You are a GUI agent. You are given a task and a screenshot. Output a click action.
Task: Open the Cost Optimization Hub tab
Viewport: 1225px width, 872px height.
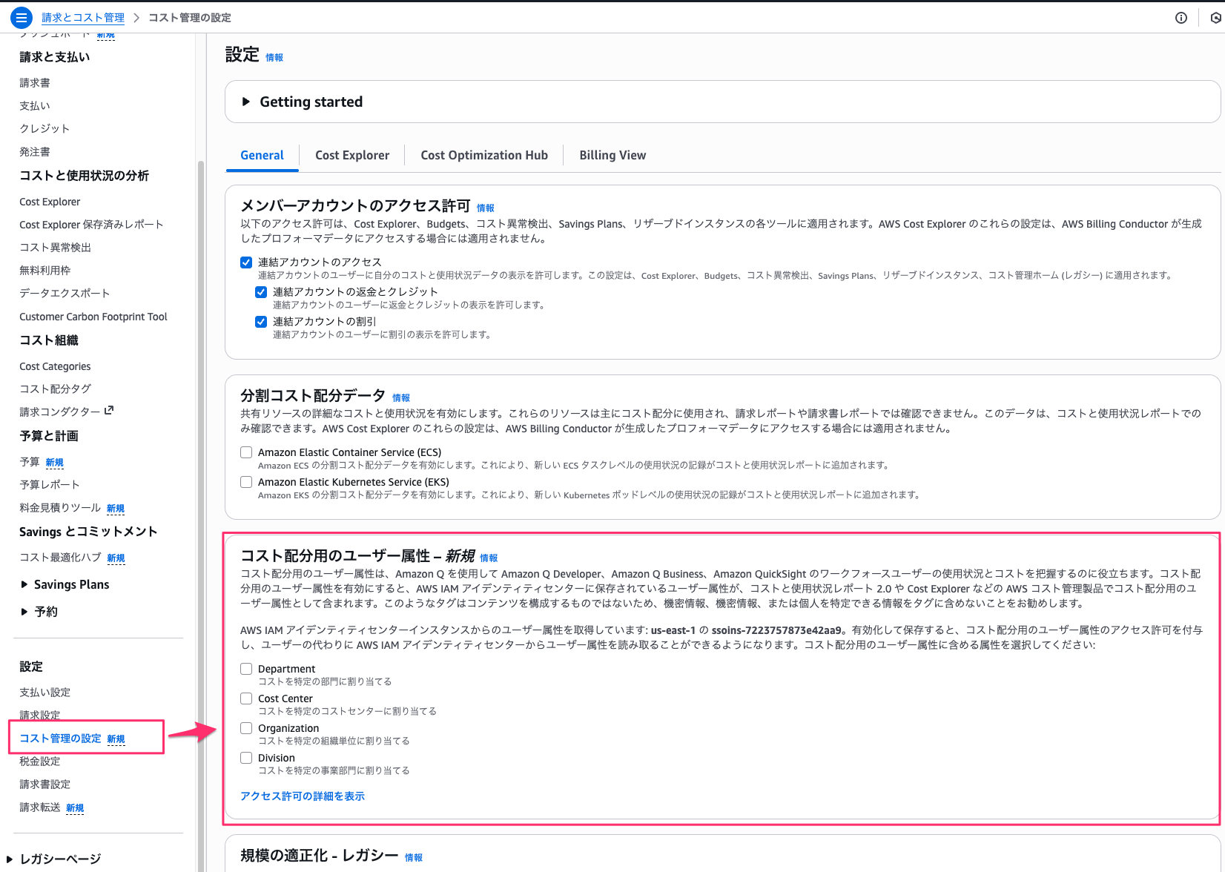coord(483,155)
